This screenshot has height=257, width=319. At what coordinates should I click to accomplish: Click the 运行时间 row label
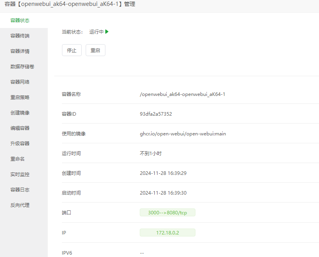(71, 154)
